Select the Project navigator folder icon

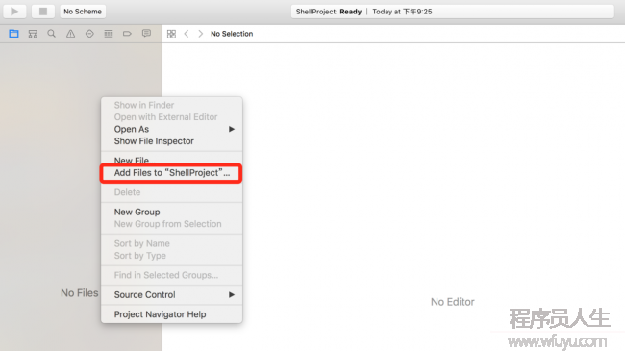point(14,34)
